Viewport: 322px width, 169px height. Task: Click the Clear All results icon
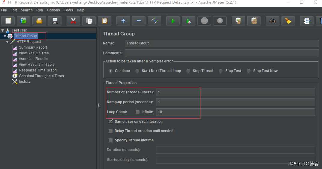(254, 21)
